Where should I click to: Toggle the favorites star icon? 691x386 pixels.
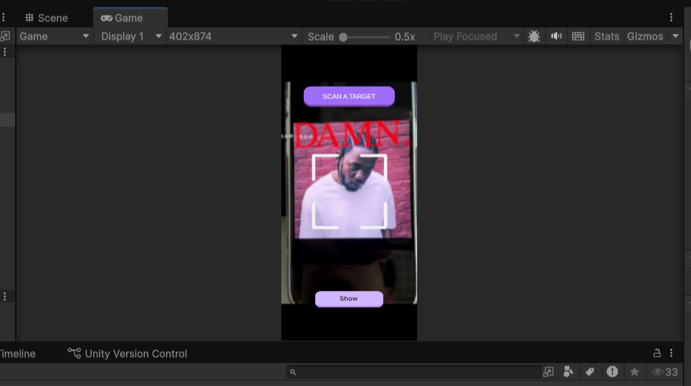point(635,372)
